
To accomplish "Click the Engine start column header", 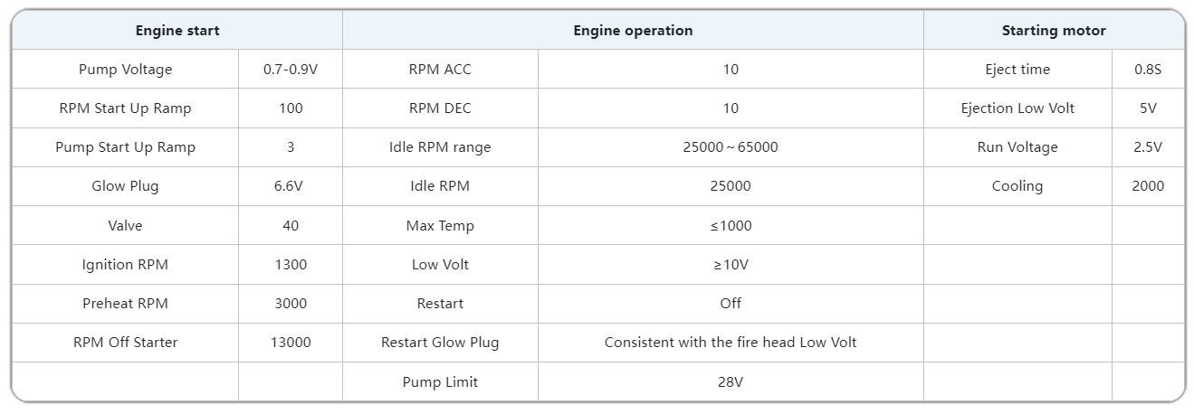I will click(177, 31).
